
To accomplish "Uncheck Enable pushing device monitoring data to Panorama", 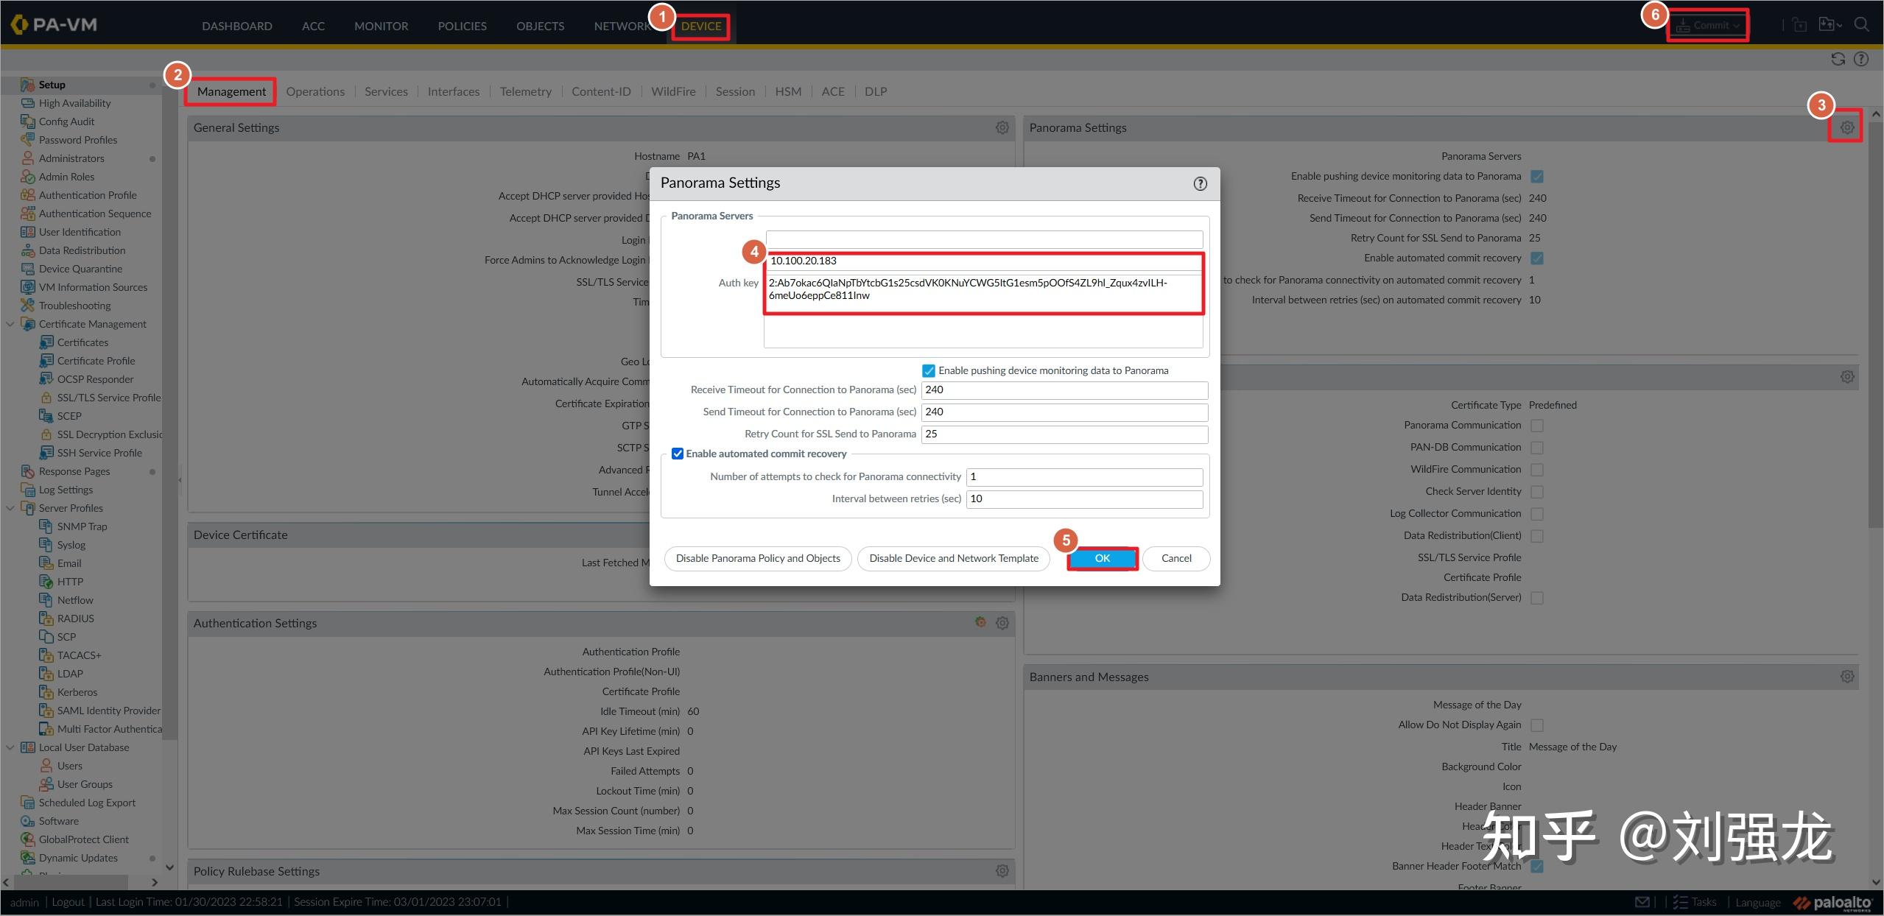I will [929, 371].
